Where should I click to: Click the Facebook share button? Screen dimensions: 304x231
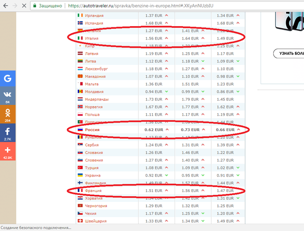pos(7,132)
